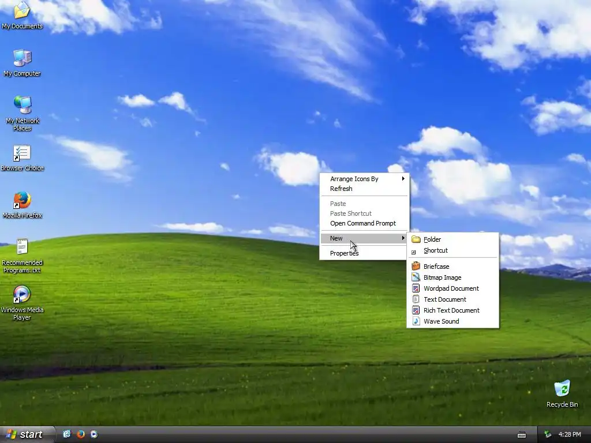Viewport: 591px width, 443px height.
Task: Create a new Folder from the submenu
Action: (x=452, y=239)
